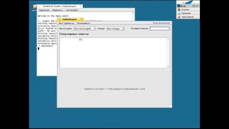229x129 pixels.
Task: Click the Terminal window scroll up arrow
Action: [x=133, y=13]
